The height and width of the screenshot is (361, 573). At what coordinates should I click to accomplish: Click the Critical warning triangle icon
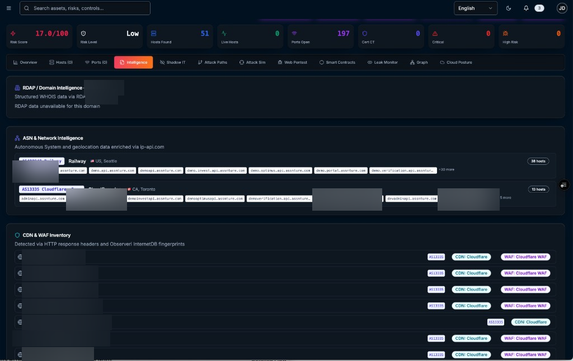[x=435, y=33]
